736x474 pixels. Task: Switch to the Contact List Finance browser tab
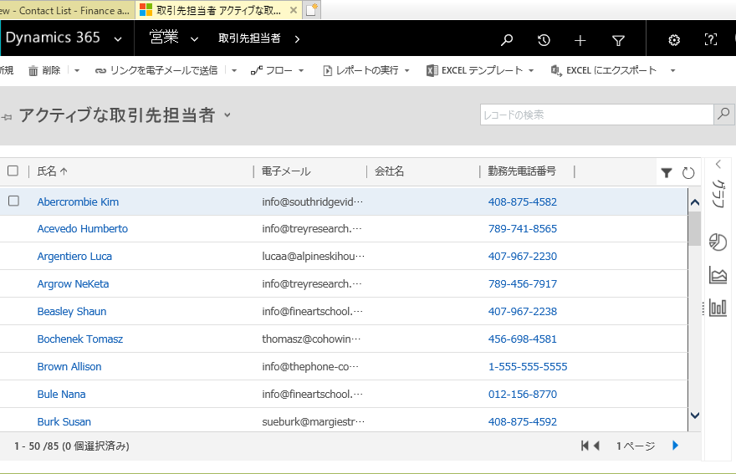pyautogui.click(x=67, y=10)
